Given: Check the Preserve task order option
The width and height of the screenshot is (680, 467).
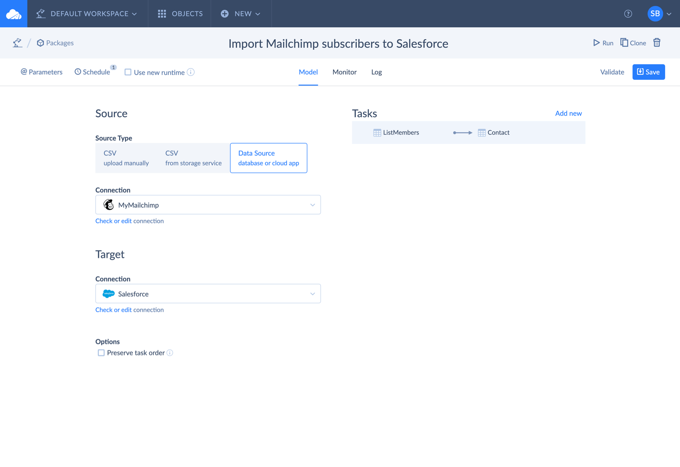Looking at the screenshot, I should 101,353.
